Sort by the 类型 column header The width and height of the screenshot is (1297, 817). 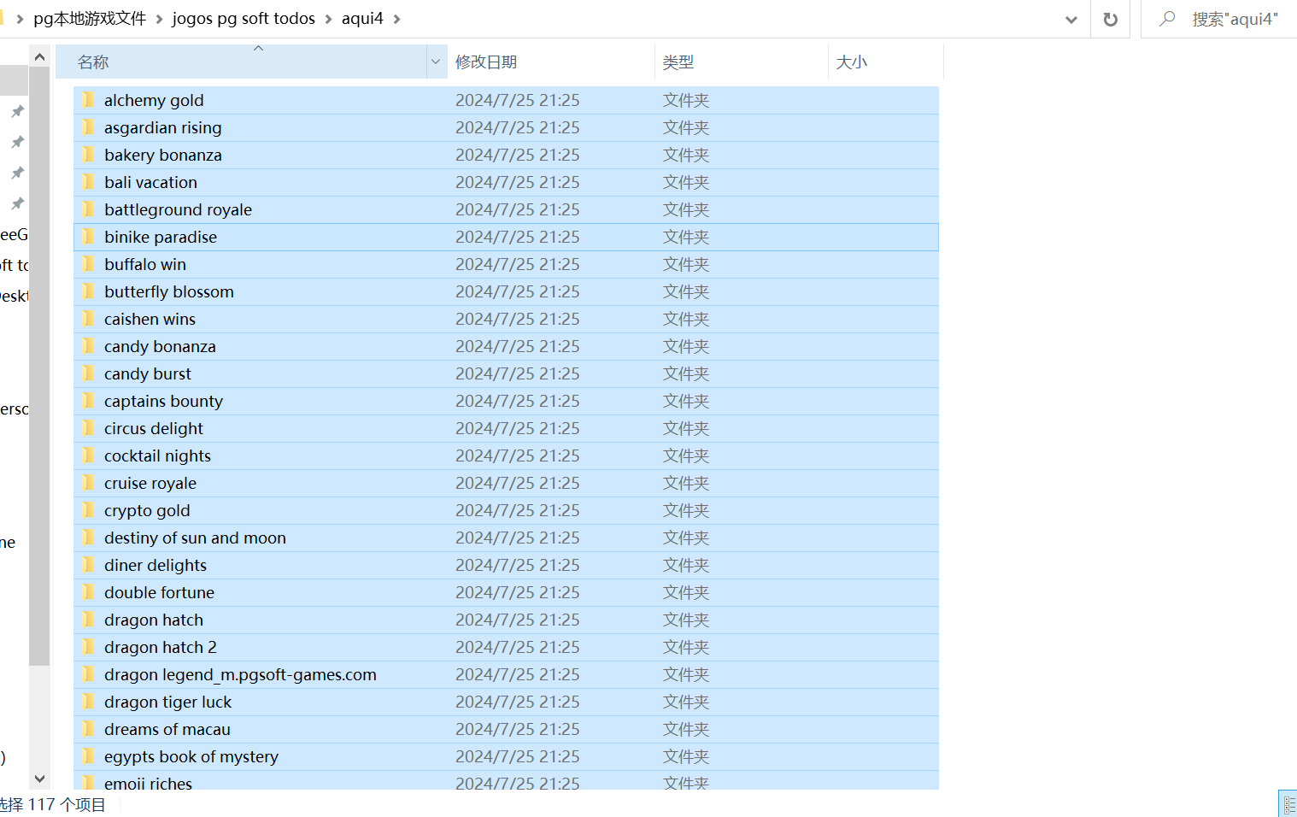click(x=678, y=62)
